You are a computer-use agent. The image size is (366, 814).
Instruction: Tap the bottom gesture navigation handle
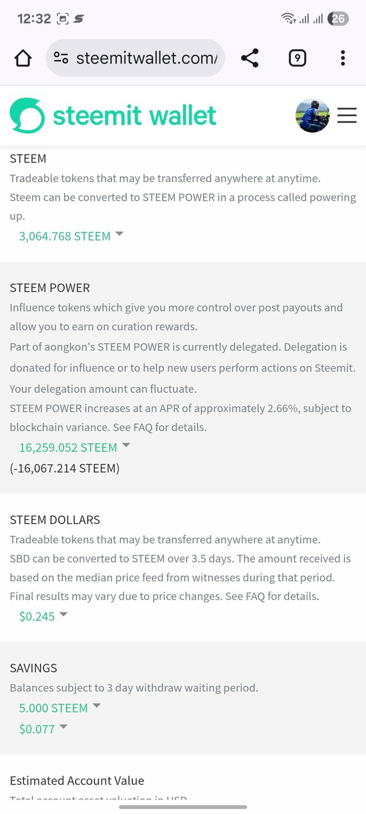click(183, 807)
